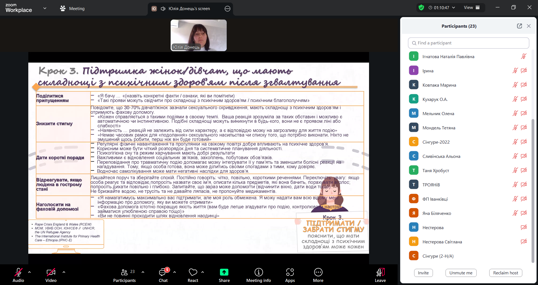538x285 pixels.
Task: Open the More options icon
Action: (x=318, y=272)
